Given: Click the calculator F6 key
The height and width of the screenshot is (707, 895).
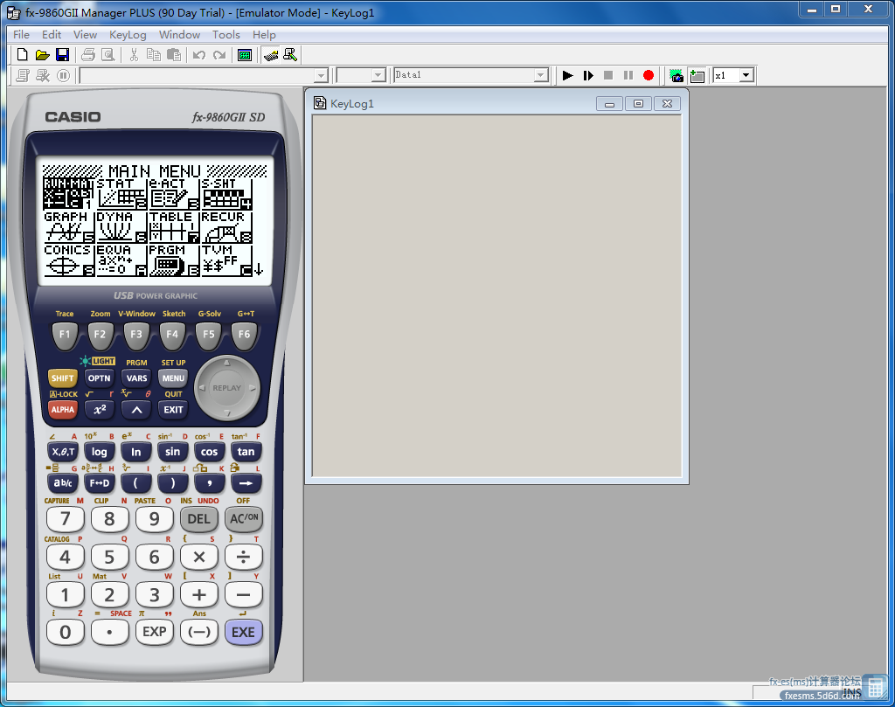Looking at the screenshot, I should coord(245,335).
